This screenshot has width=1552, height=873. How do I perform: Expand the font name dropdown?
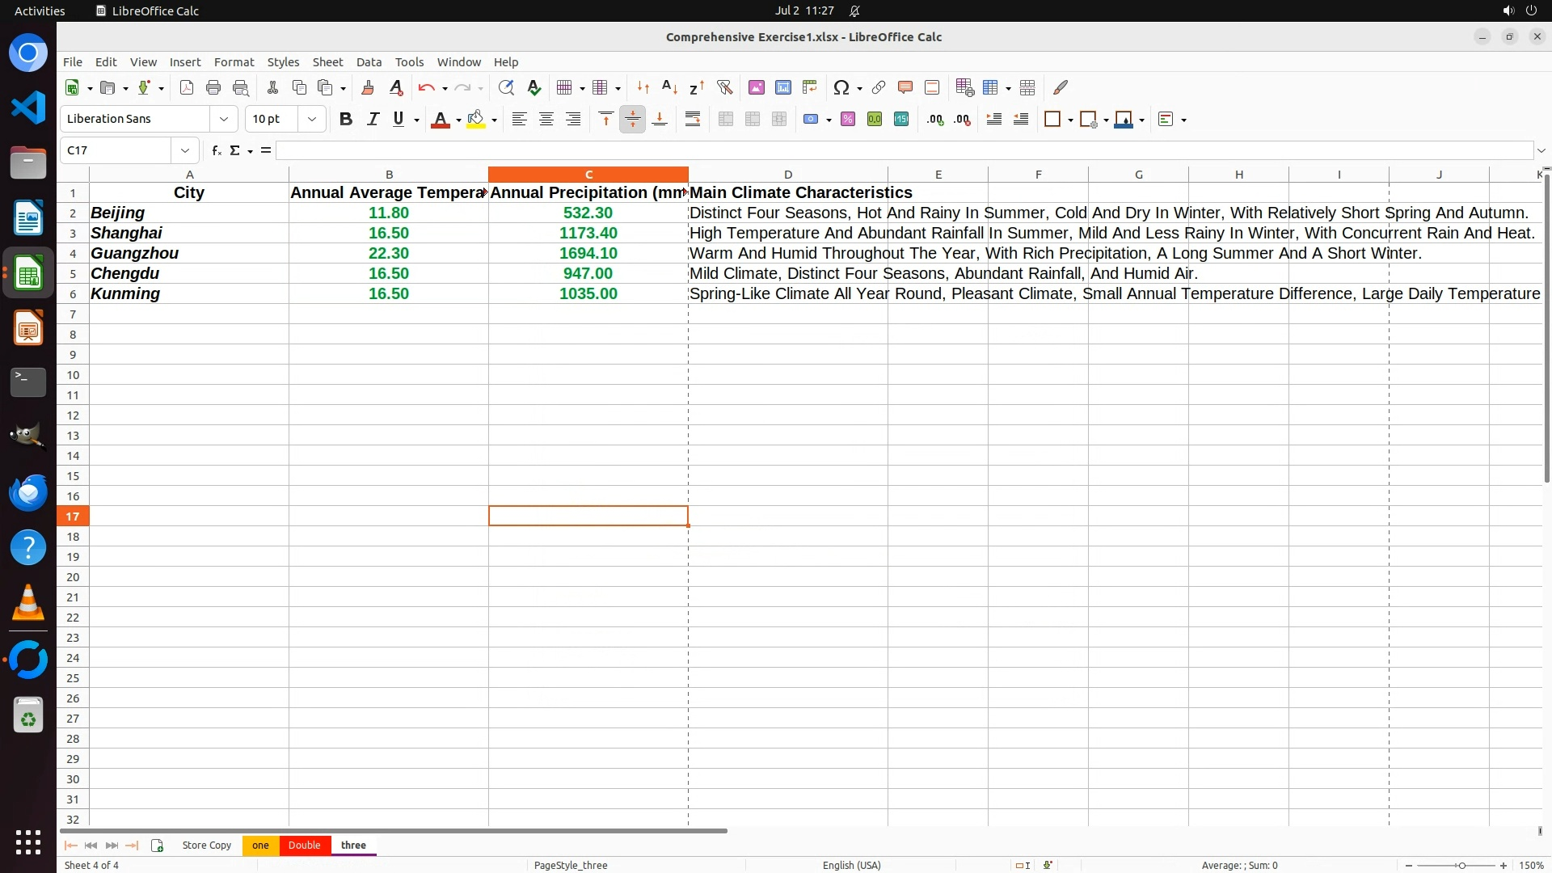pos(224,120)
